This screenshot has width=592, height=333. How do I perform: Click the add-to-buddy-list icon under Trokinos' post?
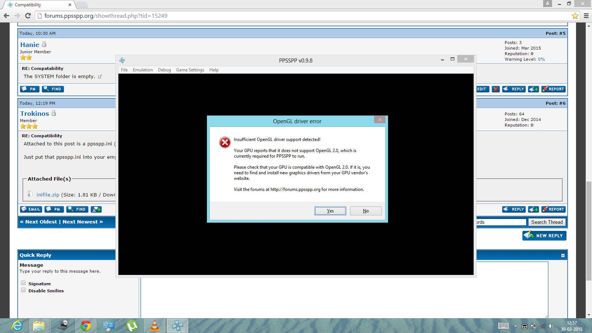tap(96, 209)
